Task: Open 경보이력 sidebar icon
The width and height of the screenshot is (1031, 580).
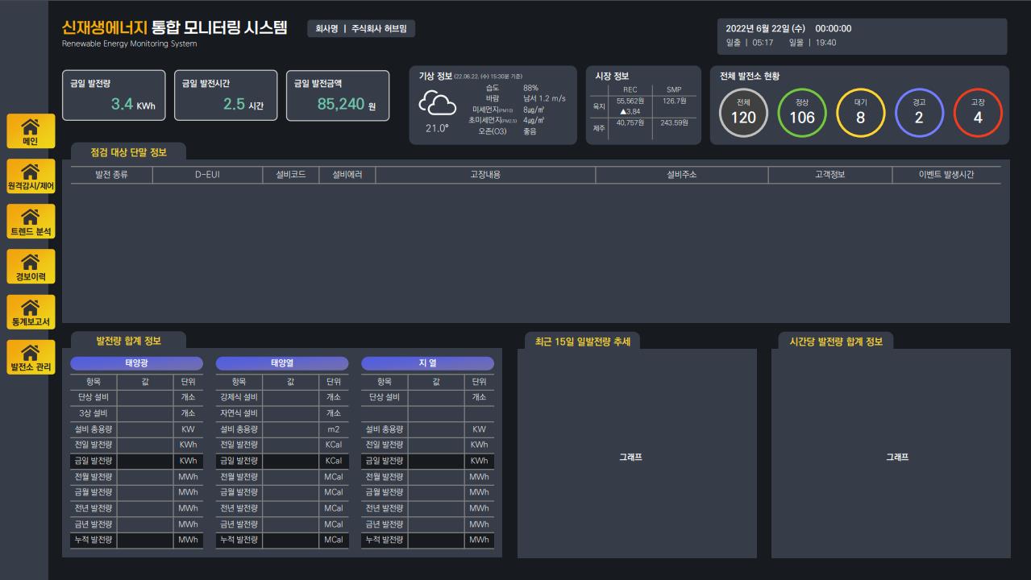Action: 31,266
